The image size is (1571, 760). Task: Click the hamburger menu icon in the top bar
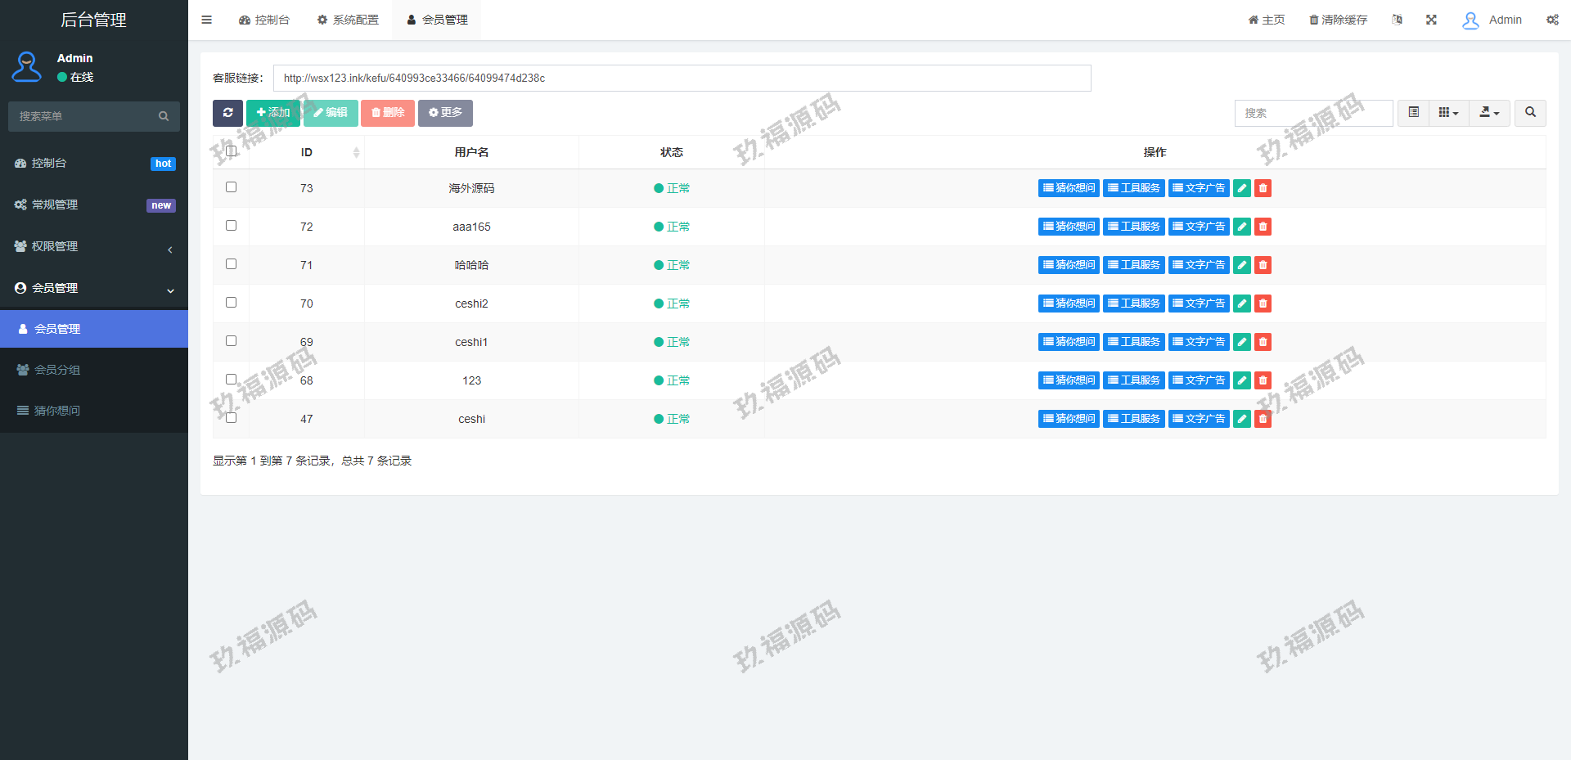[x=207, y=20]
